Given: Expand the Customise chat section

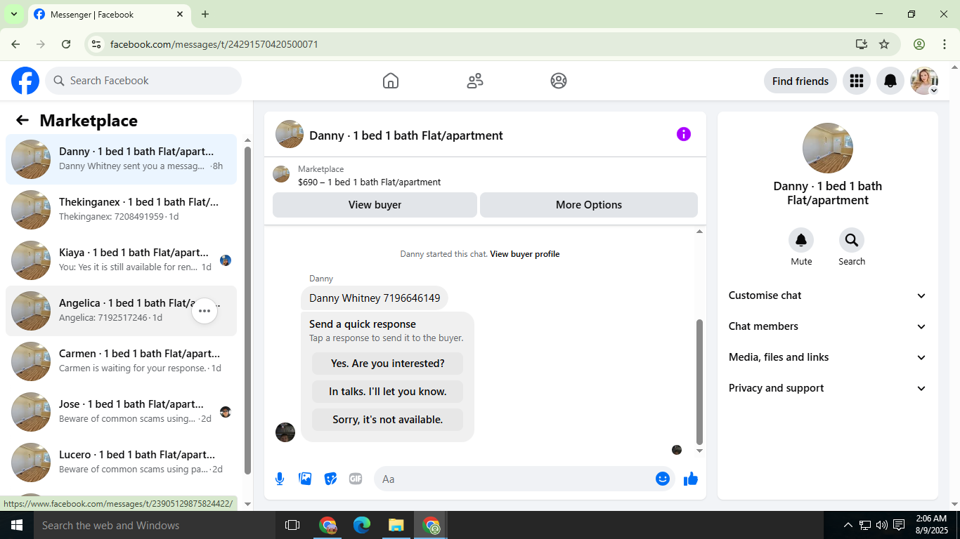Looking at the screenshot, I should coord(828,295).
